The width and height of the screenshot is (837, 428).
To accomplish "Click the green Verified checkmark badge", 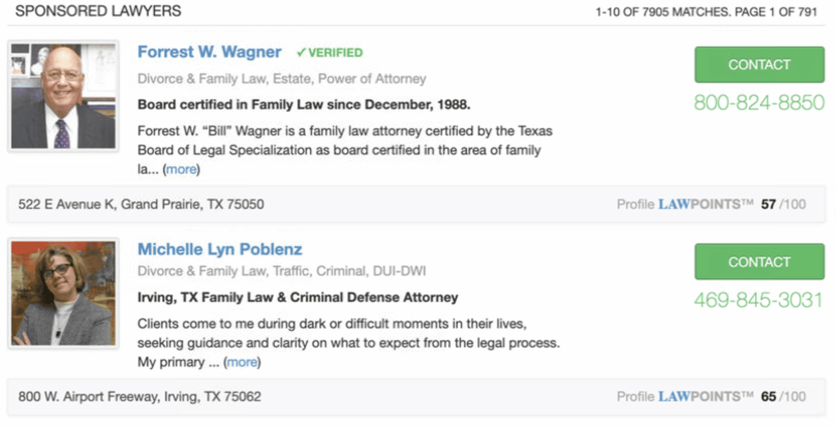I will coord(330,53).
